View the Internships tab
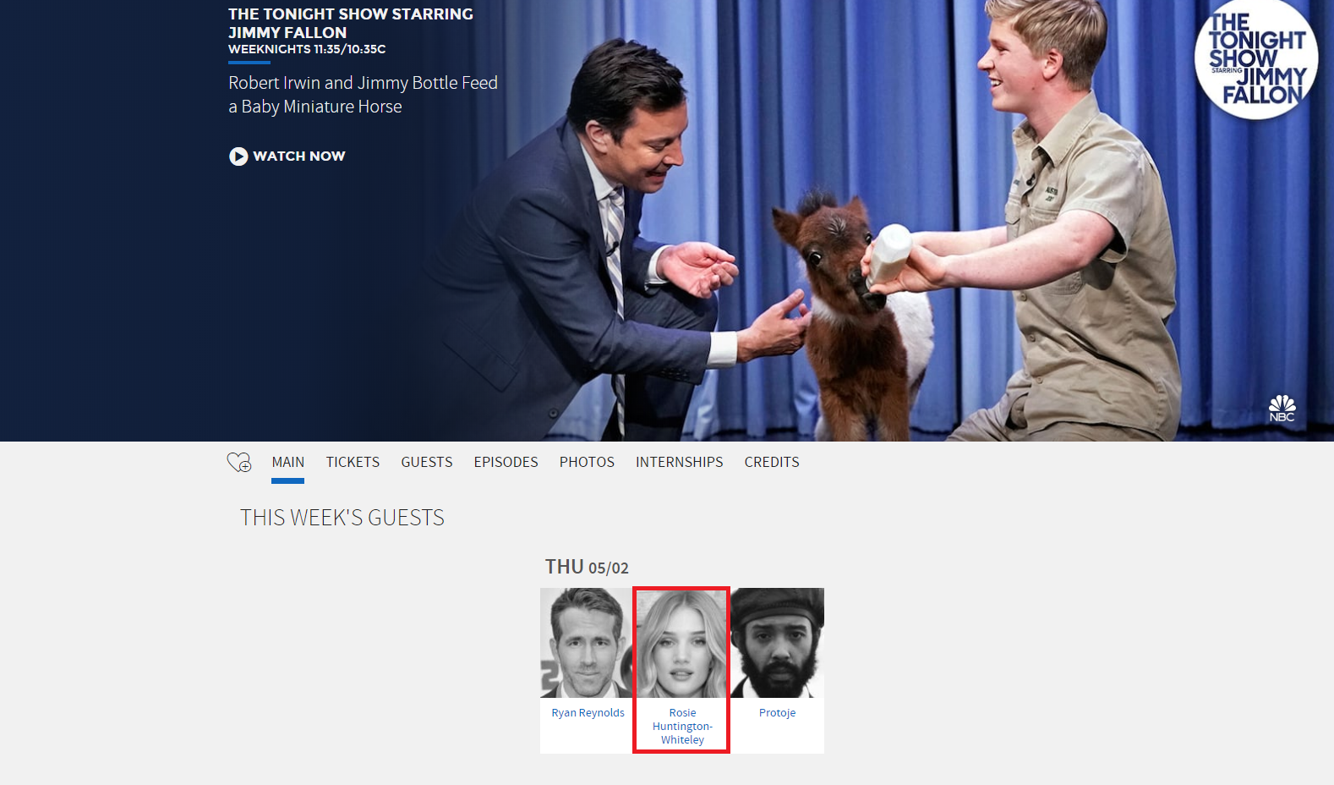 pos(679,463)
